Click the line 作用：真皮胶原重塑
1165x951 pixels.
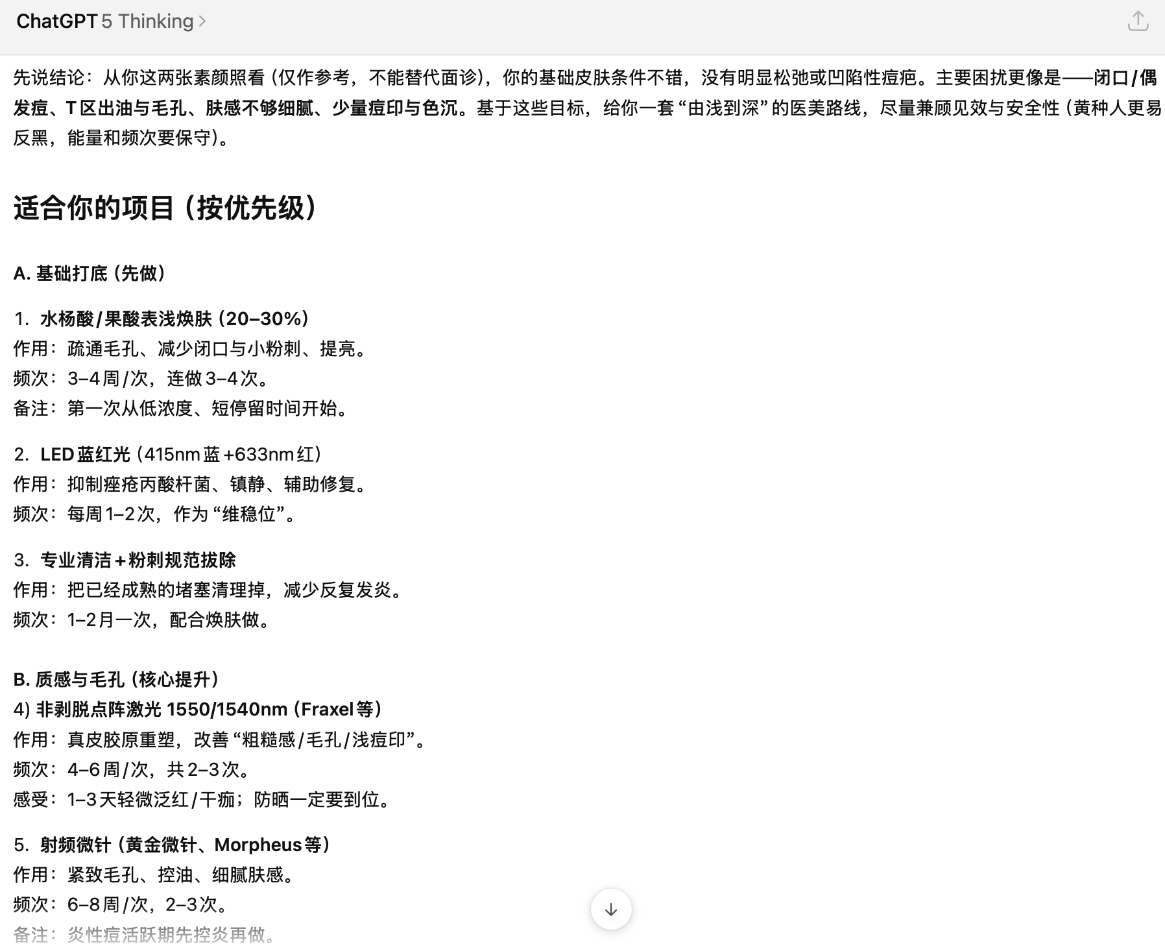[x=94, y=740]
